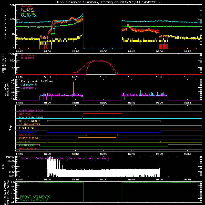The height and width of the screenshot is (205, 205).
Task: Click the 16:00 time label under the SAS panel
Action: 159,180
